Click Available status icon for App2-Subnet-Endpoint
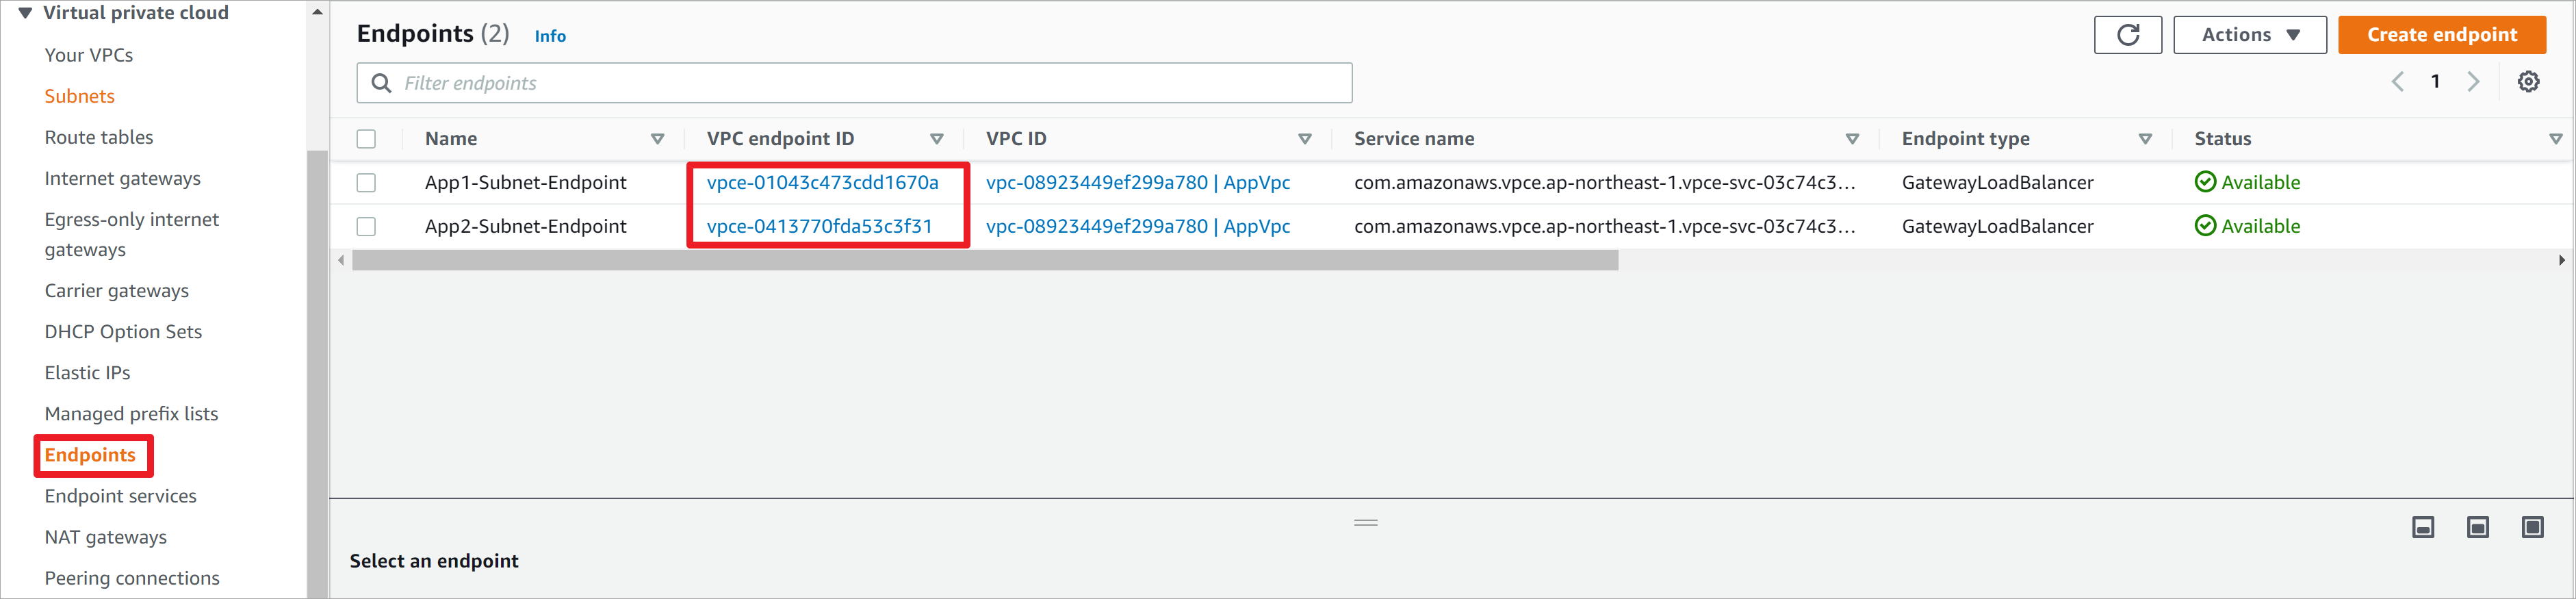Viewport: 2576px width, 599px height. [2205, 226]
